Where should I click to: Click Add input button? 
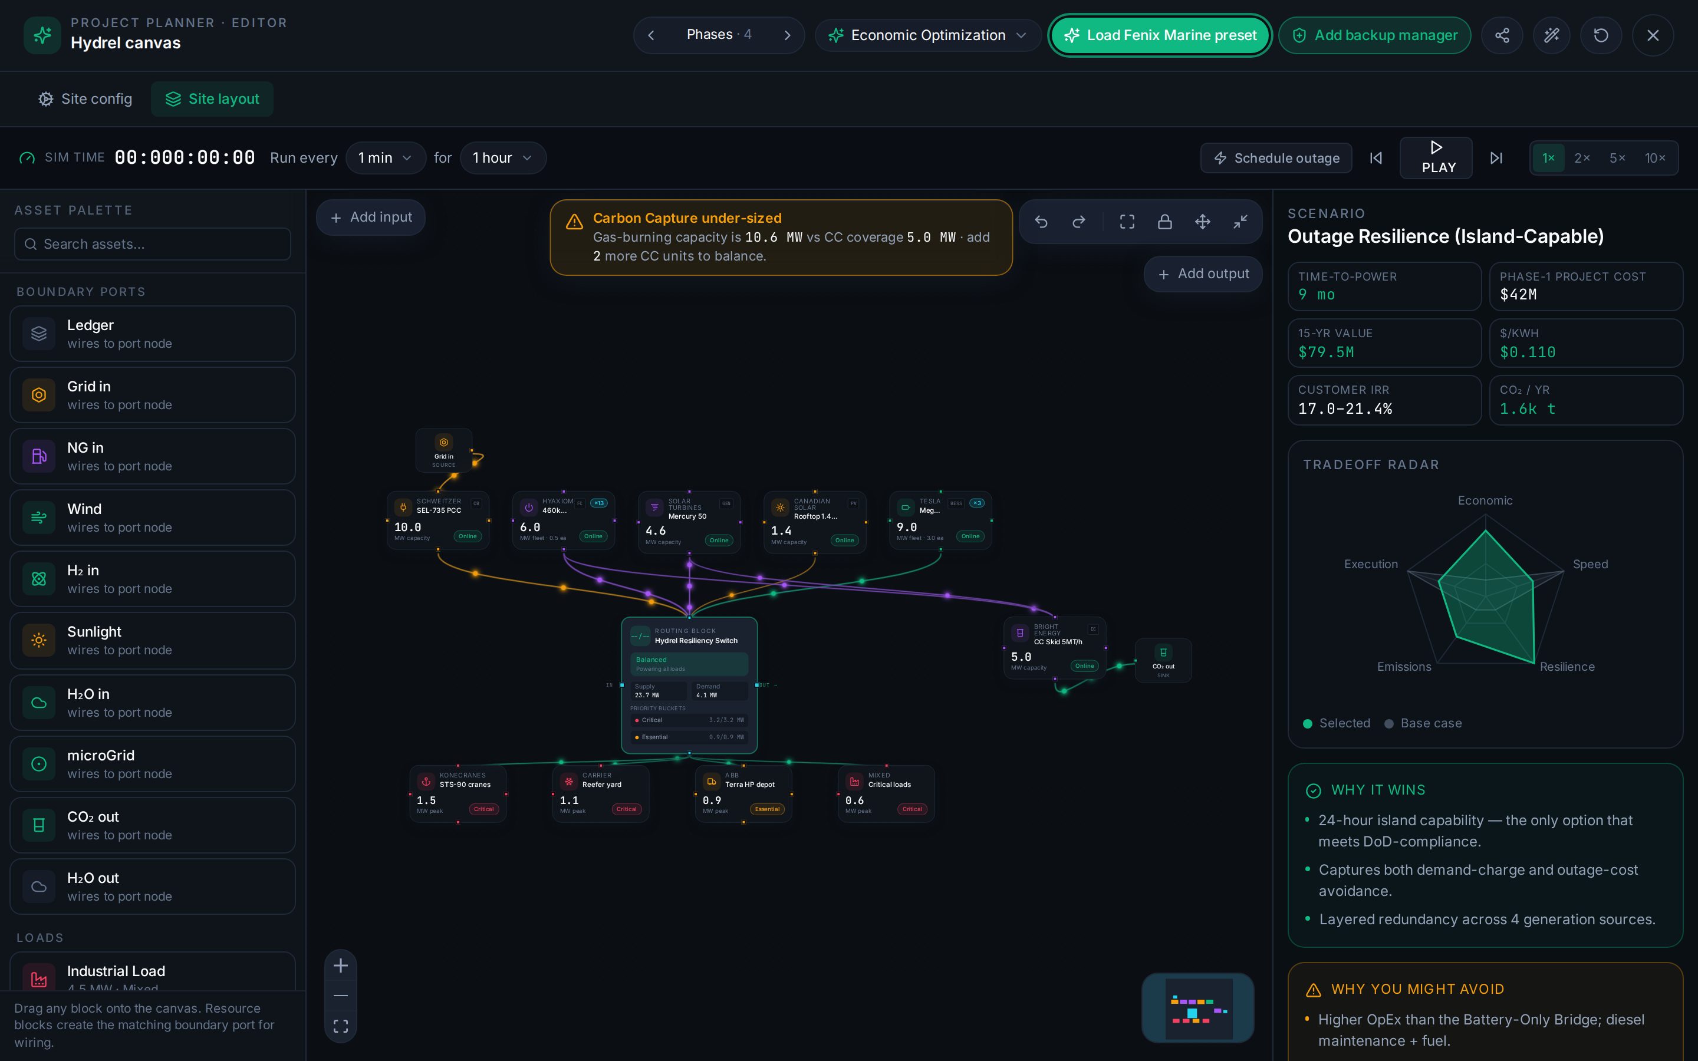pyautogui.click(x=370, y=218)
